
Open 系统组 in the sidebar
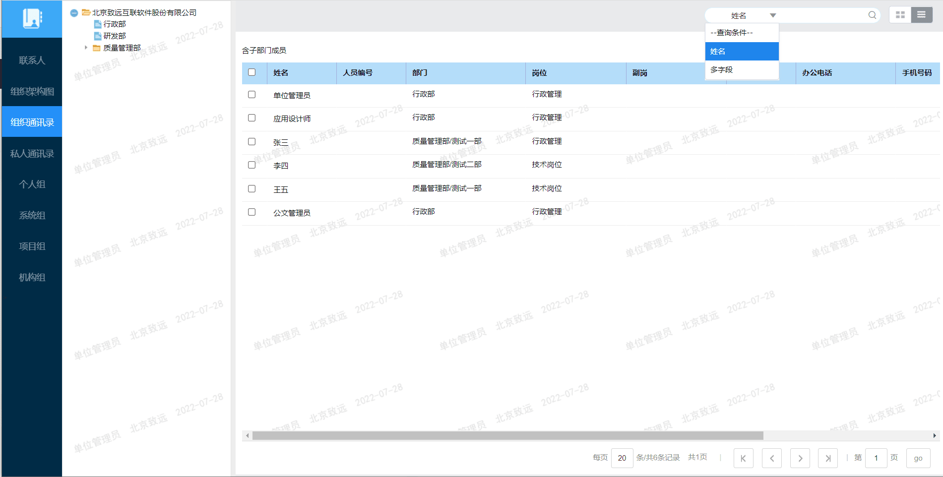pyautogui.click(x=32, y=215)
